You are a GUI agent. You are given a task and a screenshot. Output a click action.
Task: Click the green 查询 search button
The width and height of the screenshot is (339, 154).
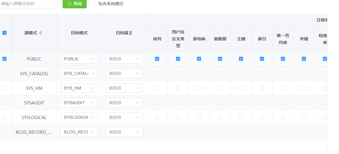click(x=75, y=4)
